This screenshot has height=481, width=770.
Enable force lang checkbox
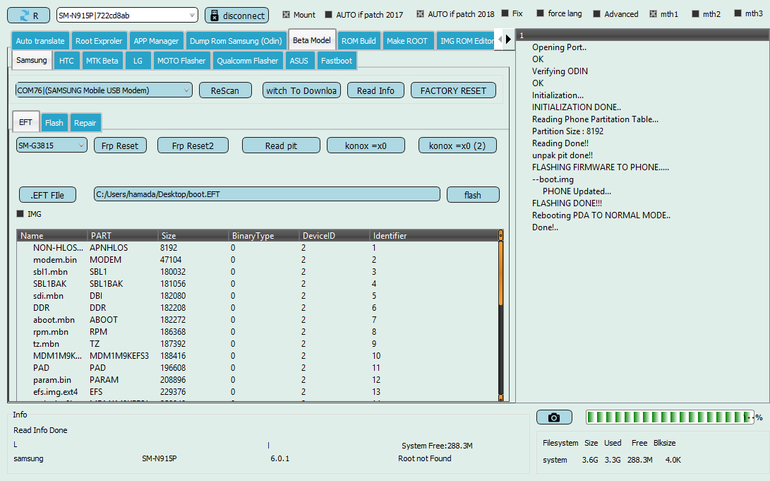(540, 13)
